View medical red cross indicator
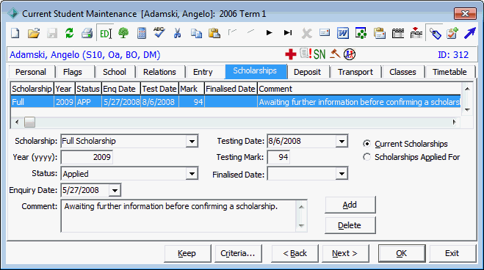Image resolution: width=484 pixels, height=270 pixels. [x=290, y=54]
